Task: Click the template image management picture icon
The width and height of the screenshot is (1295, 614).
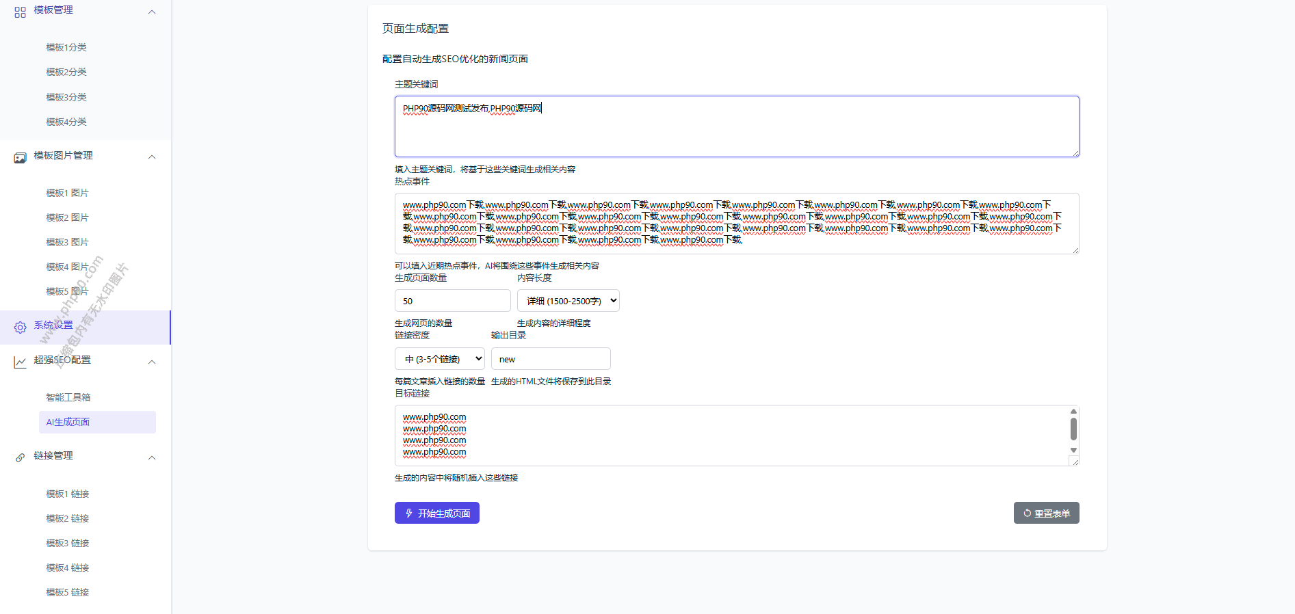Action: tap(20, 157)
